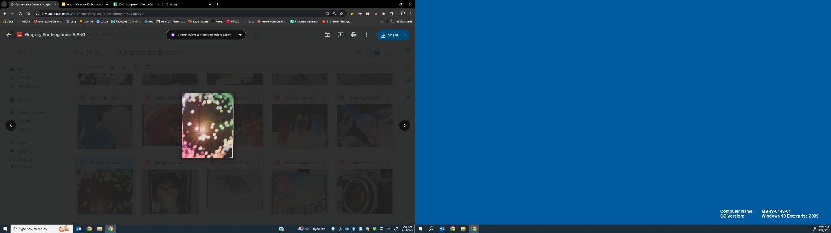831x233 pixels.
Task: Share the Gregory Koutsogiannis 6.PNG file
Action: point(389,35)
